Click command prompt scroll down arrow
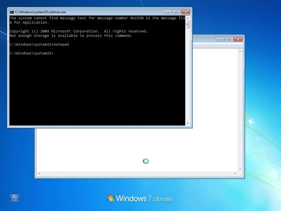Image resolution: width=281 pixels, height=211 pixels. pyautogui.click(x=188, y=123)
